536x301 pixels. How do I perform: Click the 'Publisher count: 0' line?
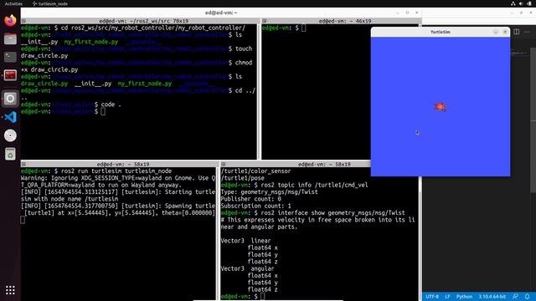coord(251,199)
